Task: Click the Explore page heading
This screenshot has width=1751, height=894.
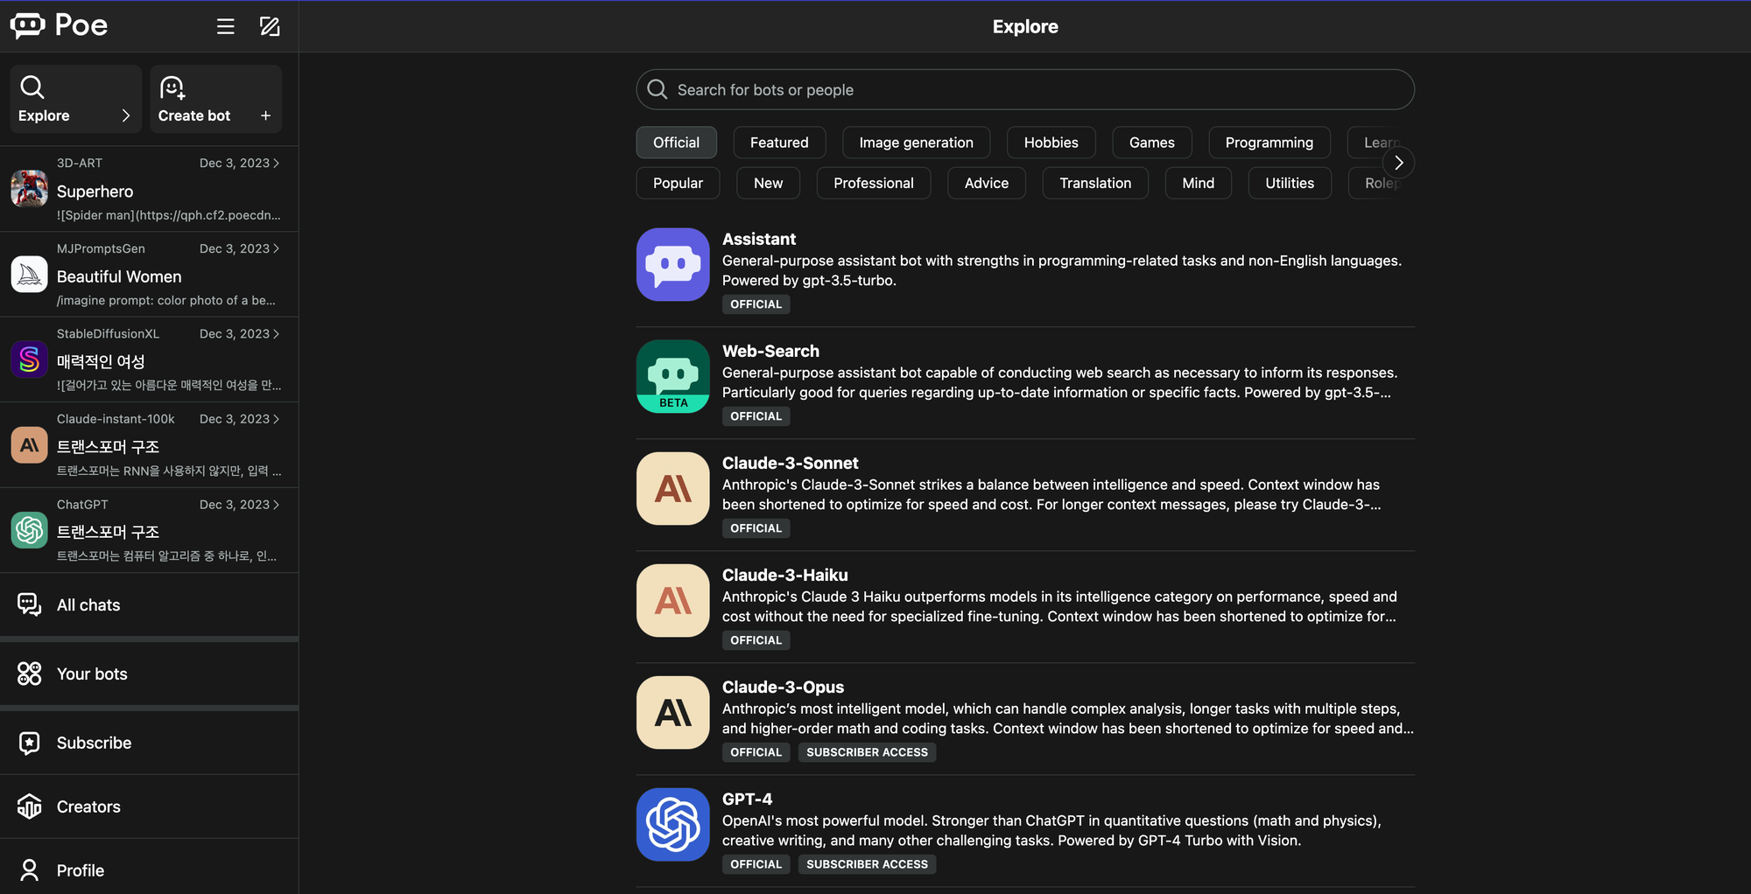Action: coord(1025,26)
